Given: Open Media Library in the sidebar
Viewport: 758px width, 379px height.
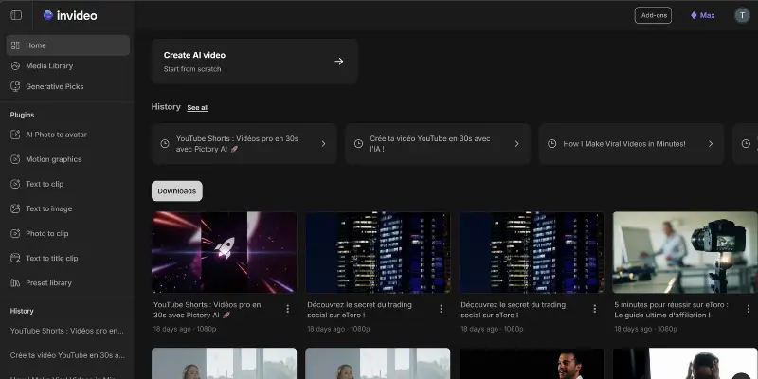Looking at the screenshot, I should (67, 65).
